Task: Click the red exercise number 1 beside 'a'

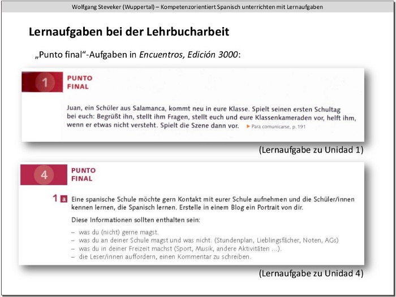Action: [55, 199]
